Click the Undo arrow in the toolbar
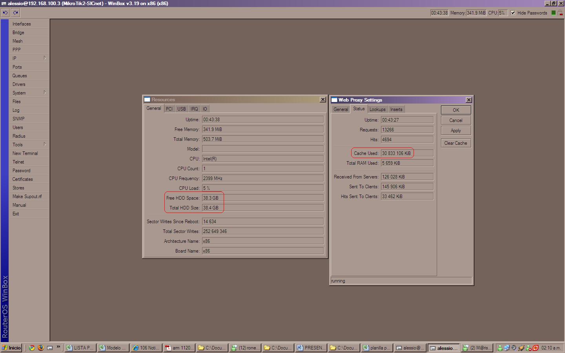The height and width of the screenshot is (353, 565). pos(5,13)
